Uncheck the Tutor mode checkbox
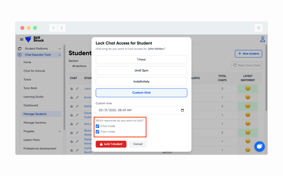The image size is (283, 176). pos(98,132)
